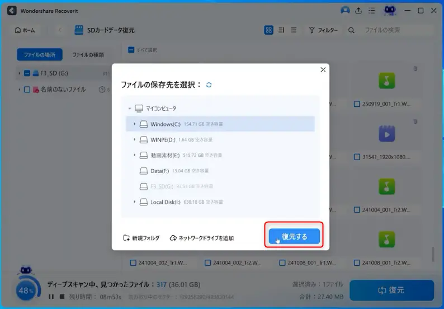Click the 48% scan progress circle

(26, 290)
